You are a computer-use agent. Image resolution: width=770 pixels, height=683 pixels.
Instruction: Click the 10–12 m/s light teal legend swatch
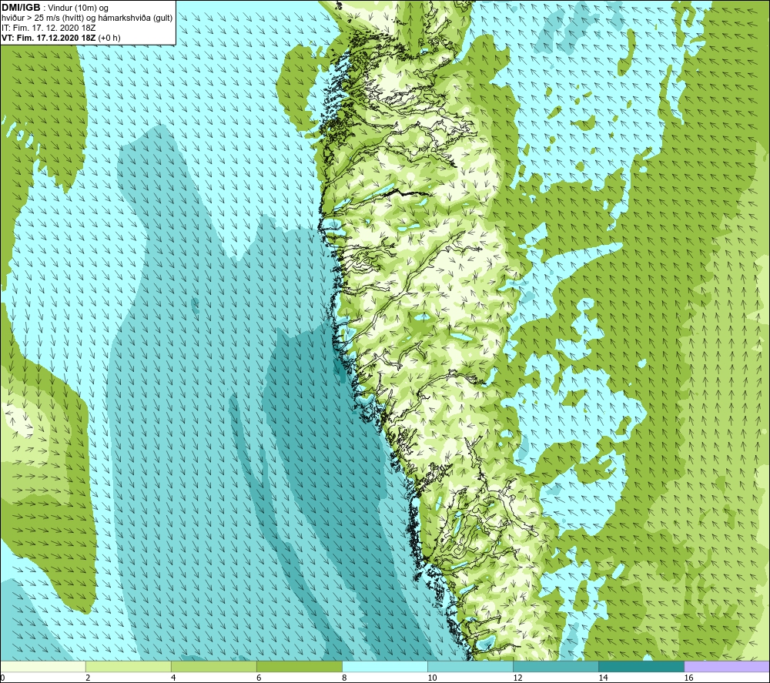(x=470, y=666)
